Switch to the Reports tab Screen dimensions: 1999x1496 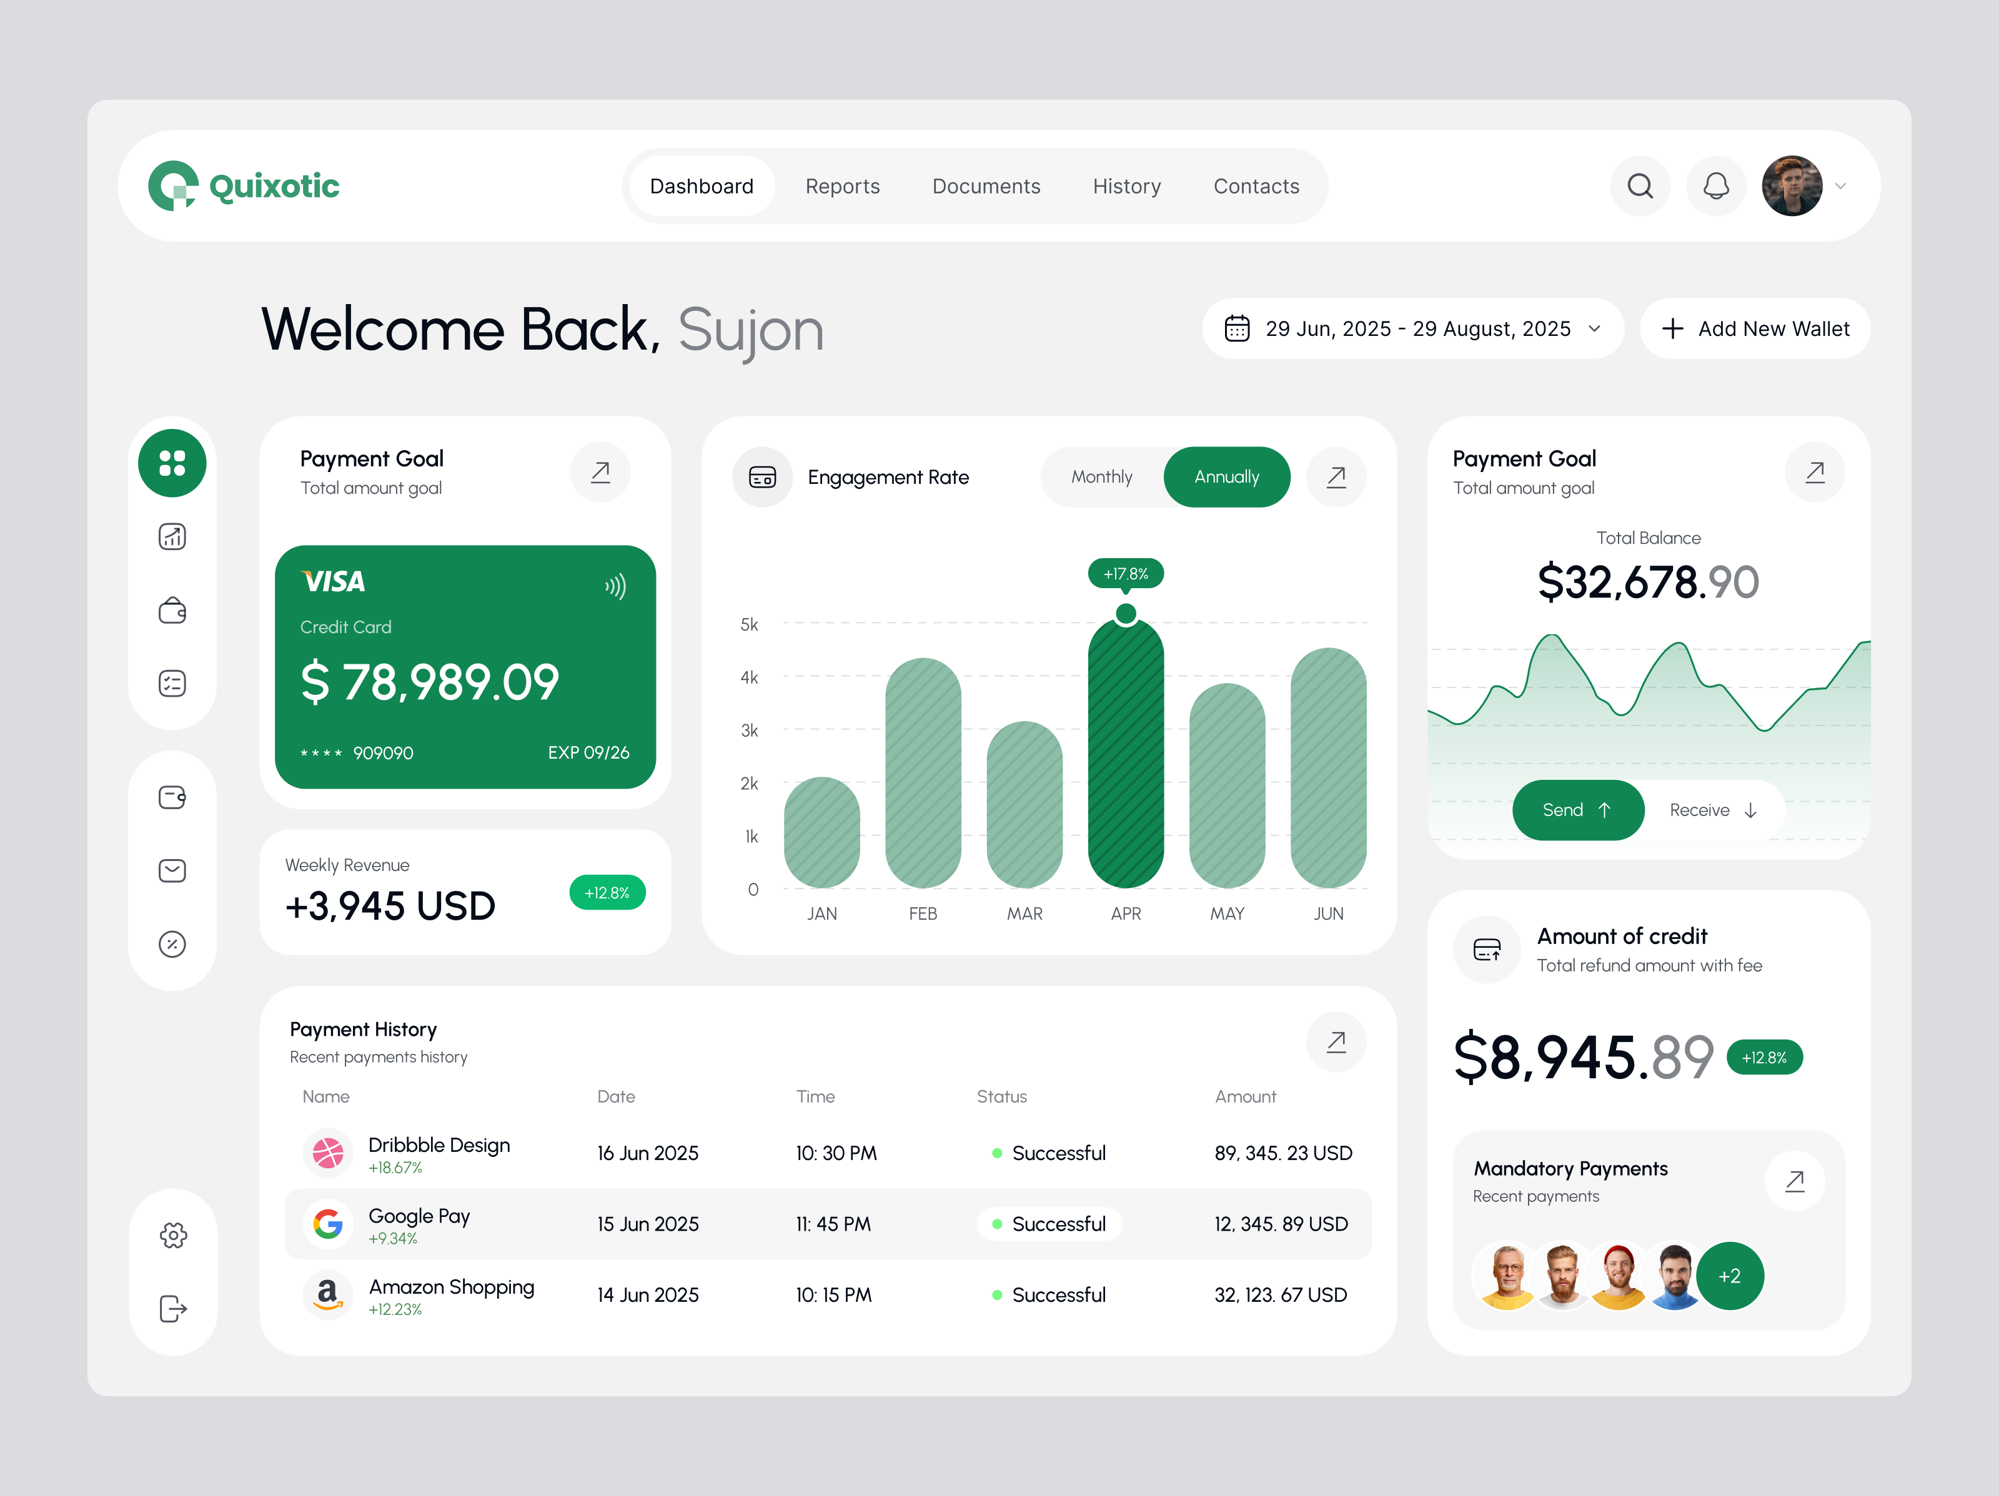click(x=842, y=186)
